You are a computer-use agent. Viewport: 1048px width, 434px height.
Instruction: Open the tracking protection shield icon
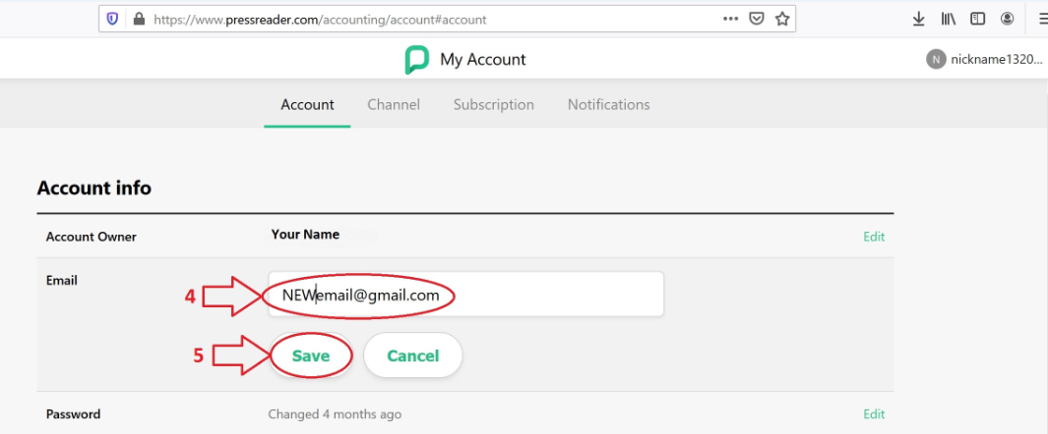pos(113,19)
